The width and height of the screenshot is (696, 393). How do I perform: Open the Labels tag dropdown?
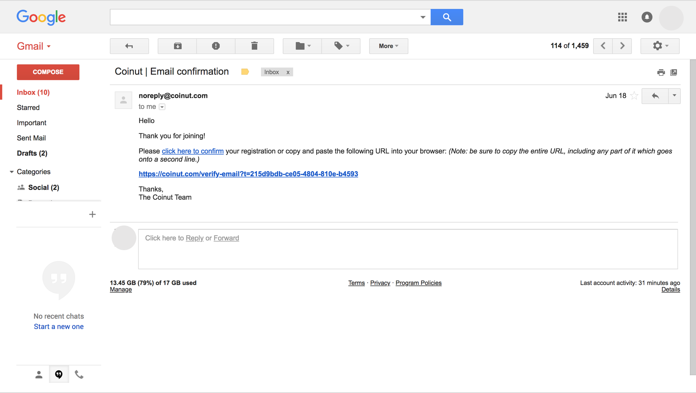click(341, 46)
